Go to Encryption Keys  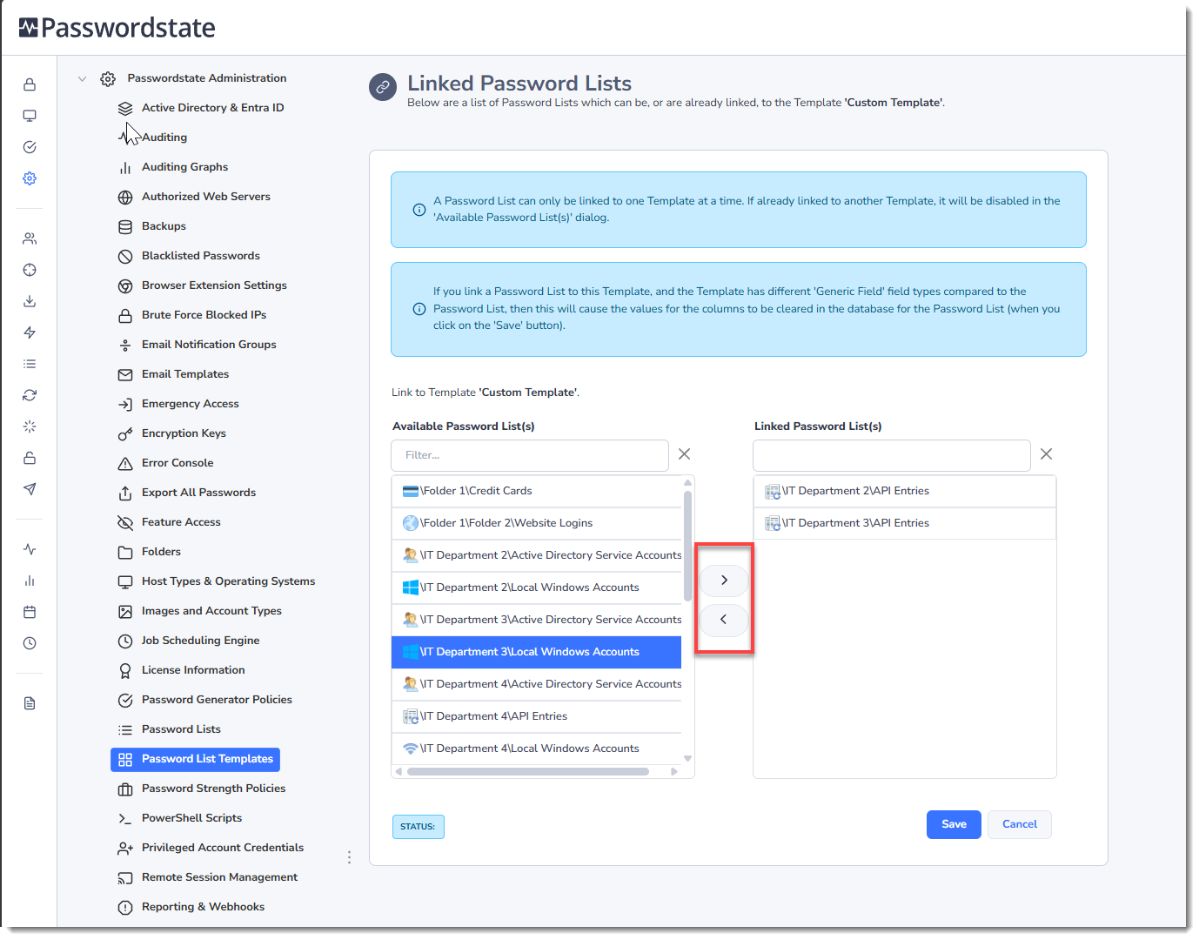tap(184, 433)
